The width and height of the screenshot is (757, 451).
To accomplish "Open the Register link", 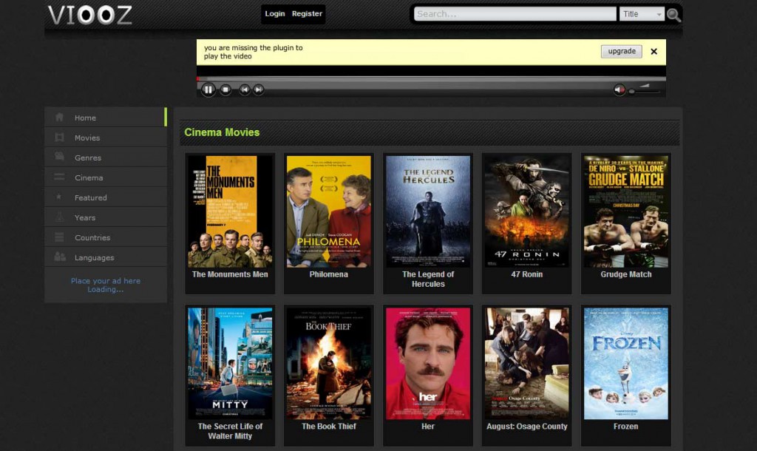I will (x=307, y=14).
